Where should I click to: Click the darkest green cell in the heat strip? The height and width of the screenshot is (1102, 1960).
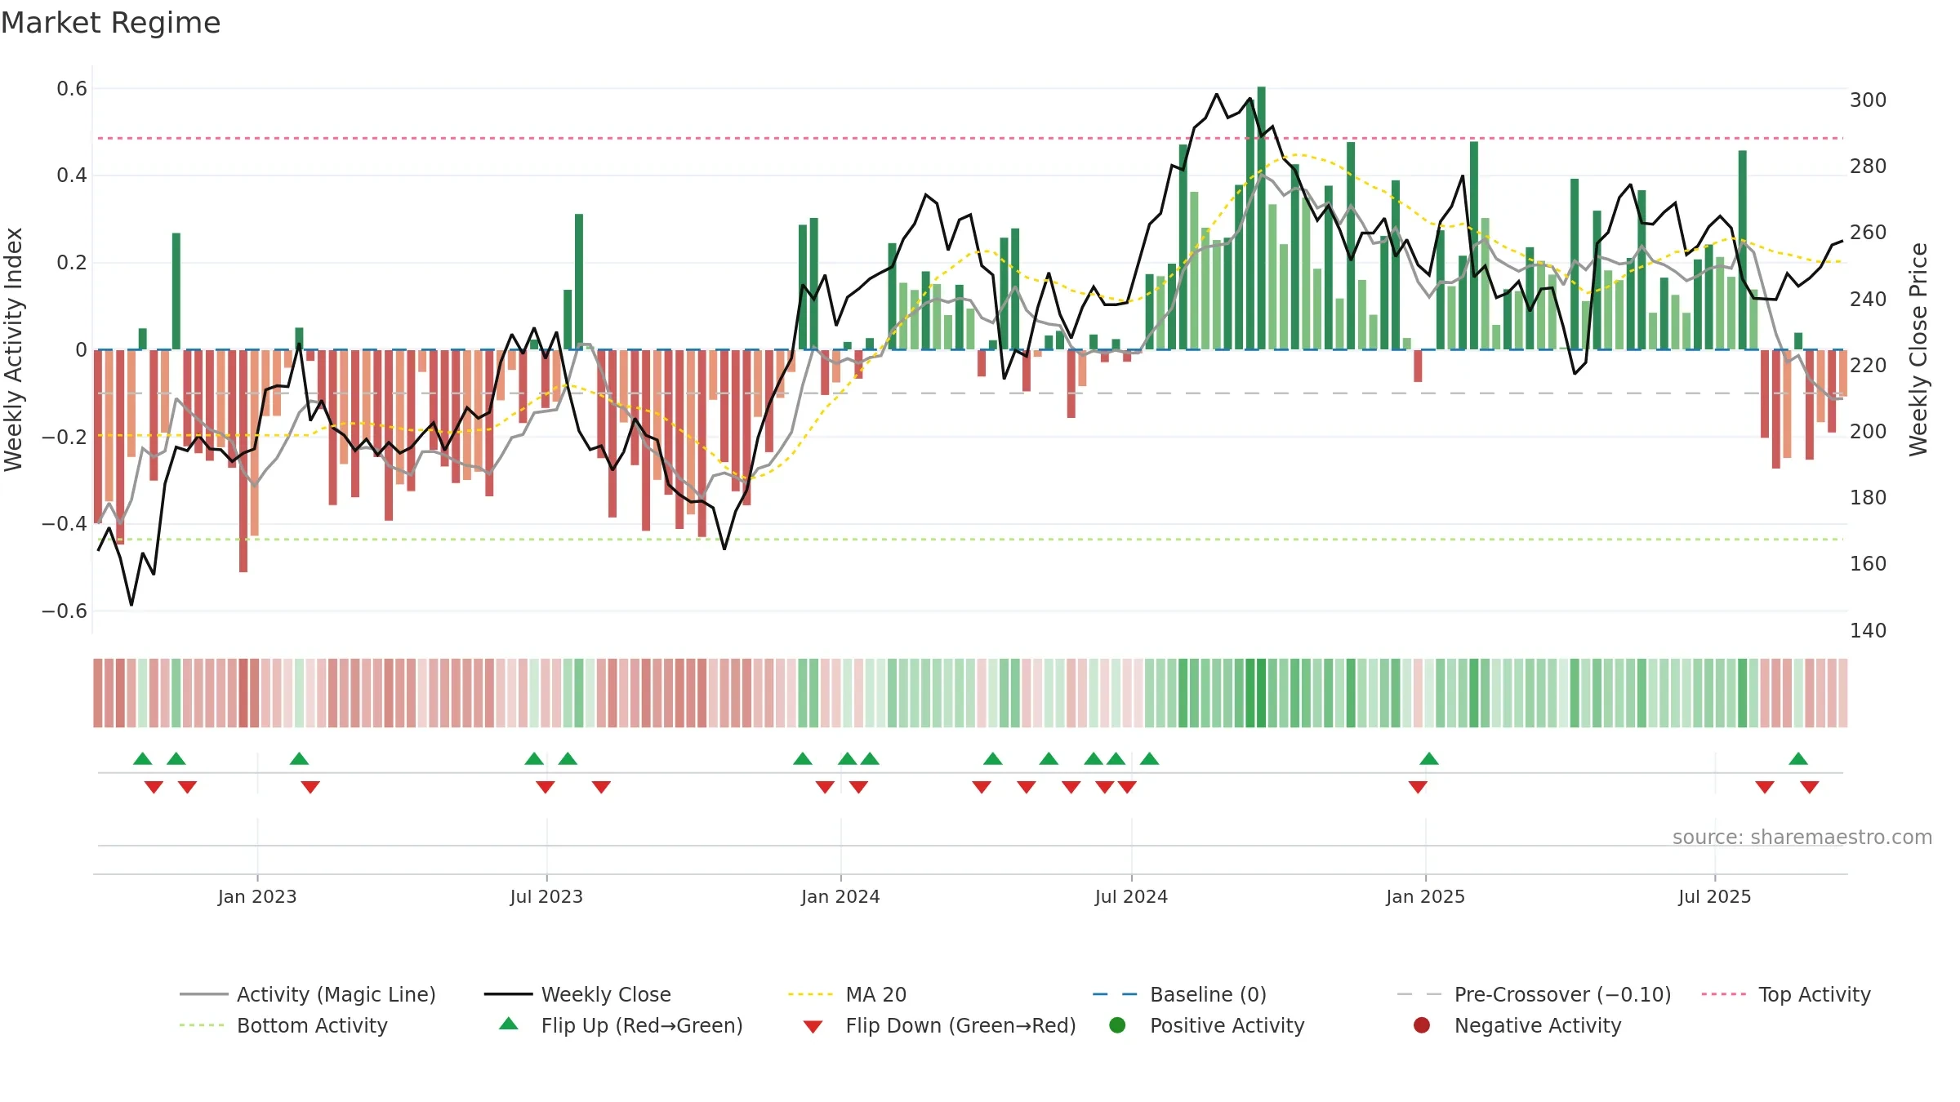(1262, 693)
